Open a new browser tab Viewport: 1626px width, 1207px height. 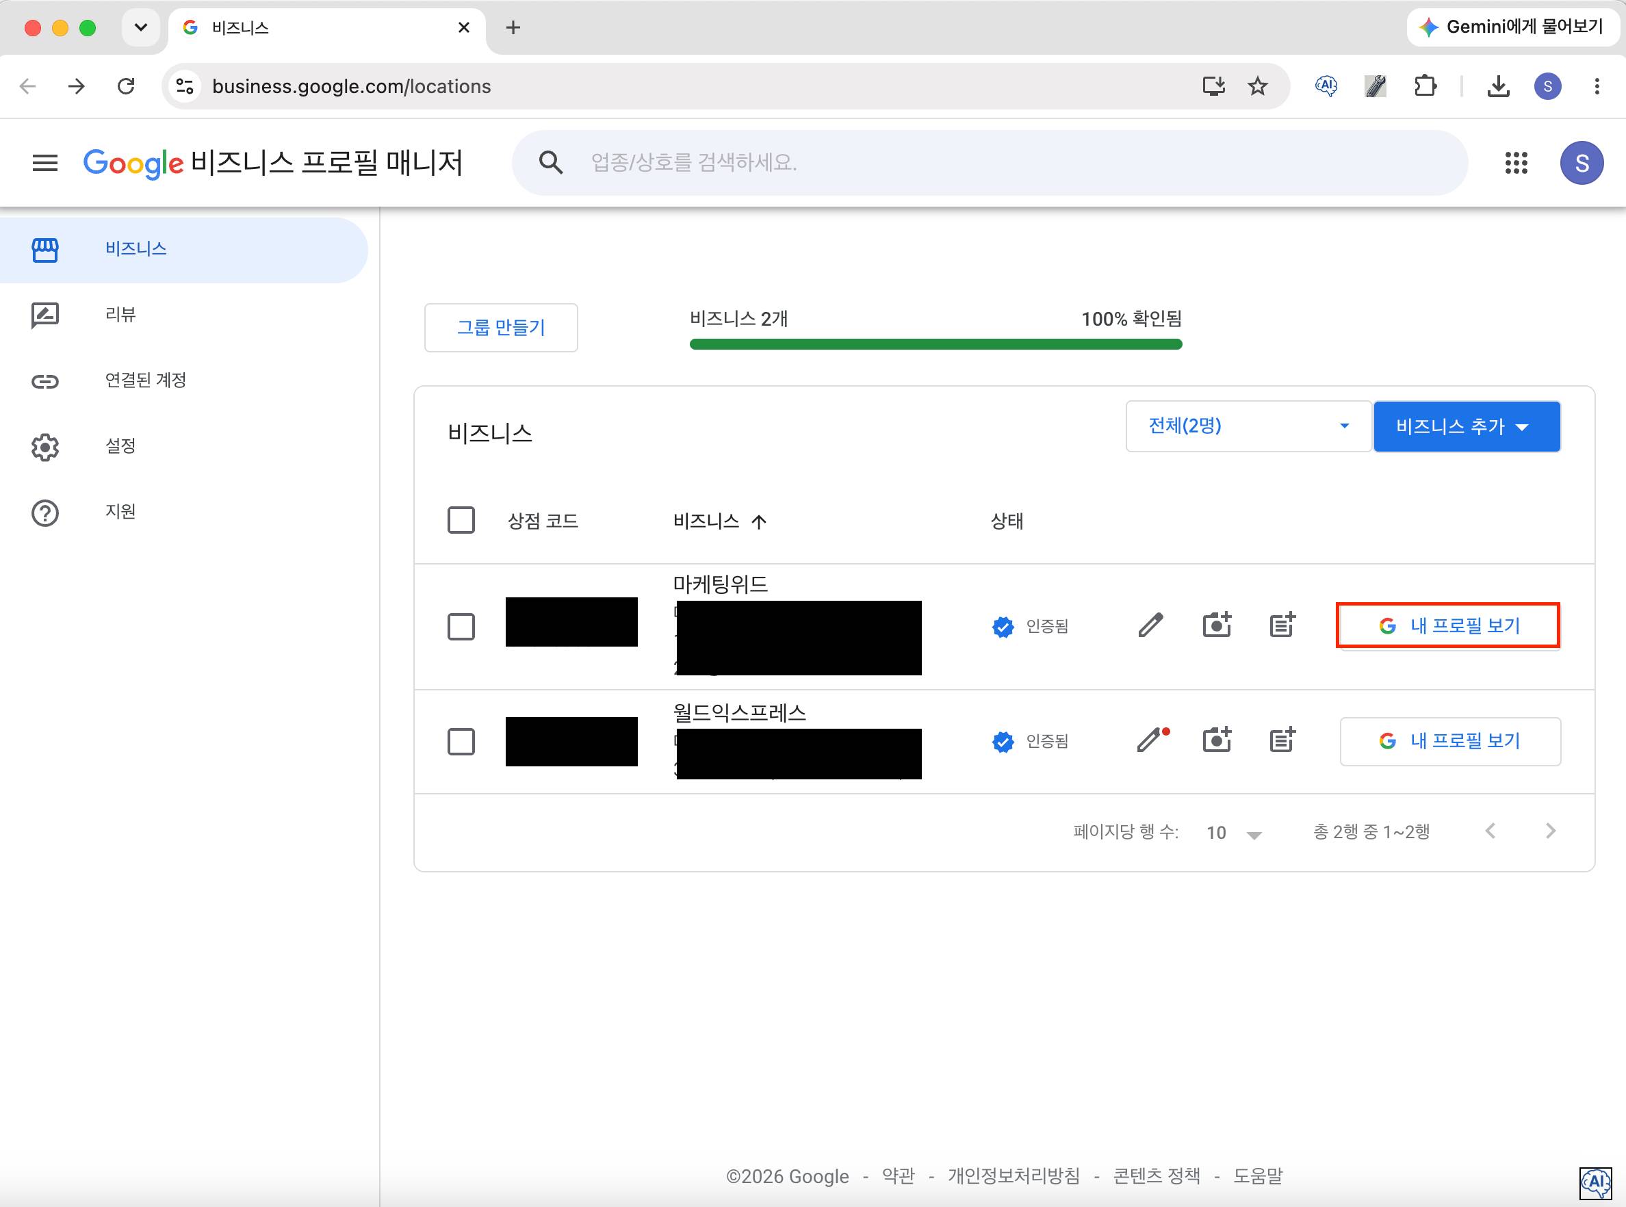click(513, 28)
